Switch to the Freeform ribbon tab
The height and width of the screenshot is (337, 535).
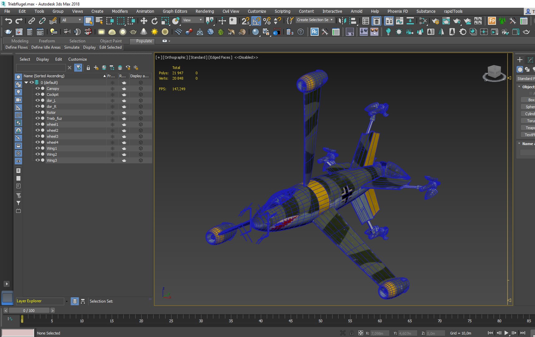(47, 41)
